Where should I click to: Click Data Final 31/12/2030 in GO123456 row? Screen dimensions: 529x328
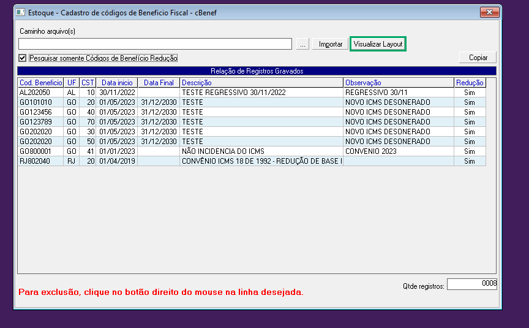159,112
